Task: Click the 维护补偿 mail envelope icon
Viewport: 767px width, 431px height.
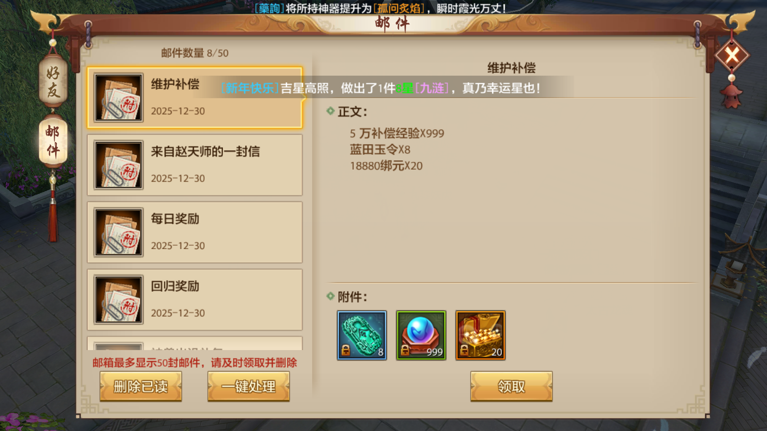Action: click(118, 98)
